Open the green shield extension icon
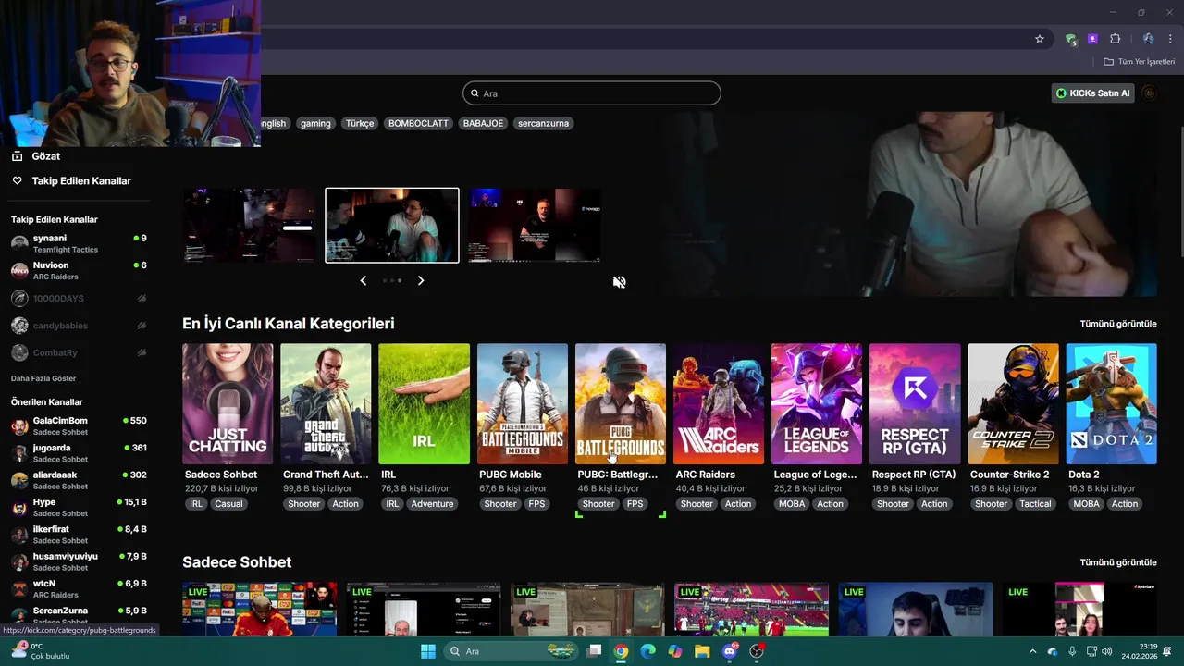The height and width of the screenshot is (666, 1184). 1071,39
